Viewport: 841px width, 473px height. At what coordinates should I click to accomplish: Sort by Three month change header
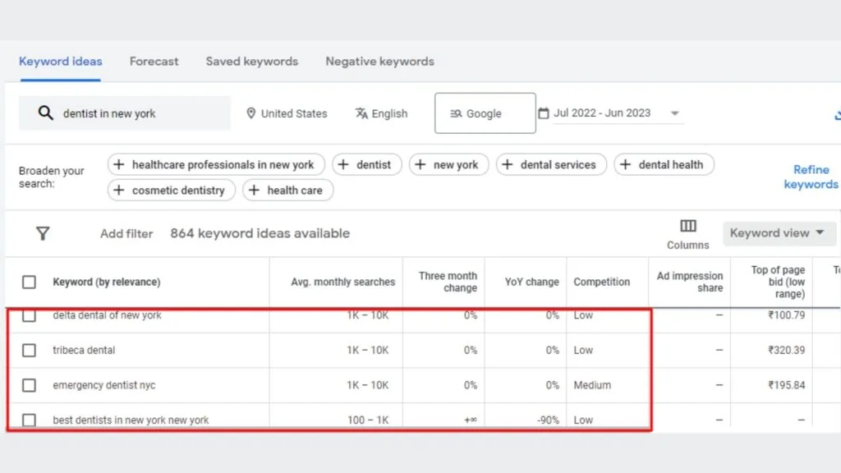[448, 282]
